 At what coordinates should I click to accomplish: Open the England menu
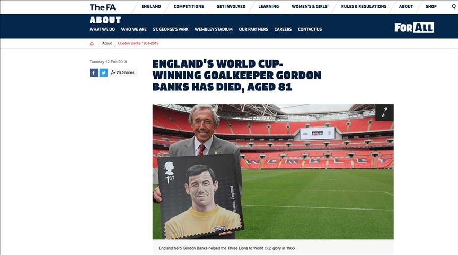[x=151, y=7]
